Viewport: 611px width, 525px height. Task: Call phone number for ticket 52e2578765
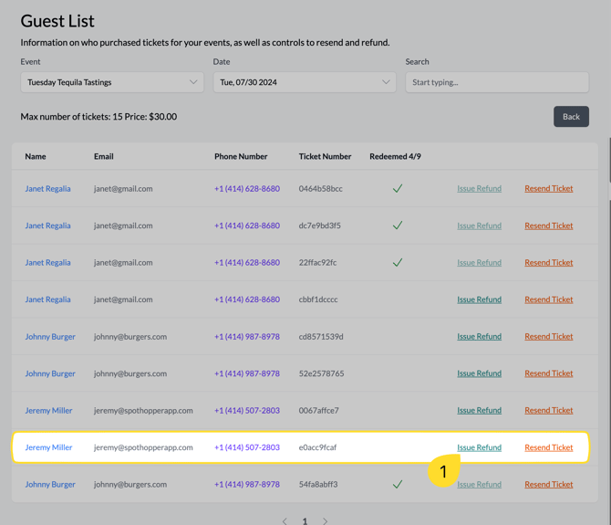[x=246, y=373]
